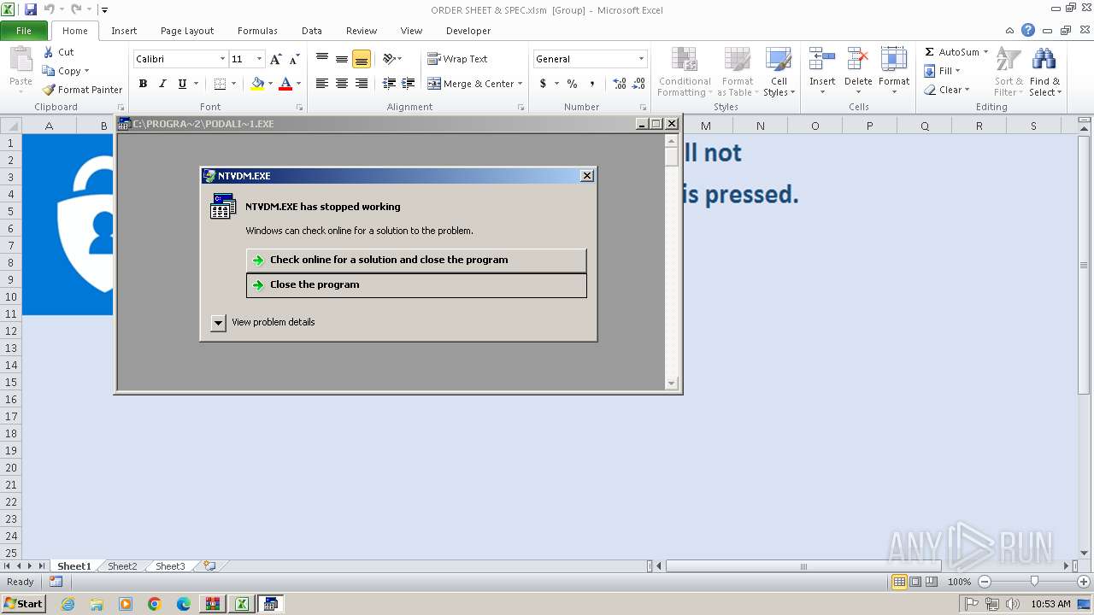Switch to Formulas tab
1094x615 pixels.
tap(257, 31)
